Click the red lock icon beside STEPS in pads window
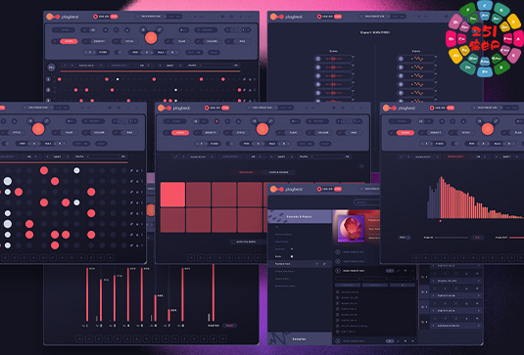The height and width of the screenshot is (355, 524). pos(166,133)
